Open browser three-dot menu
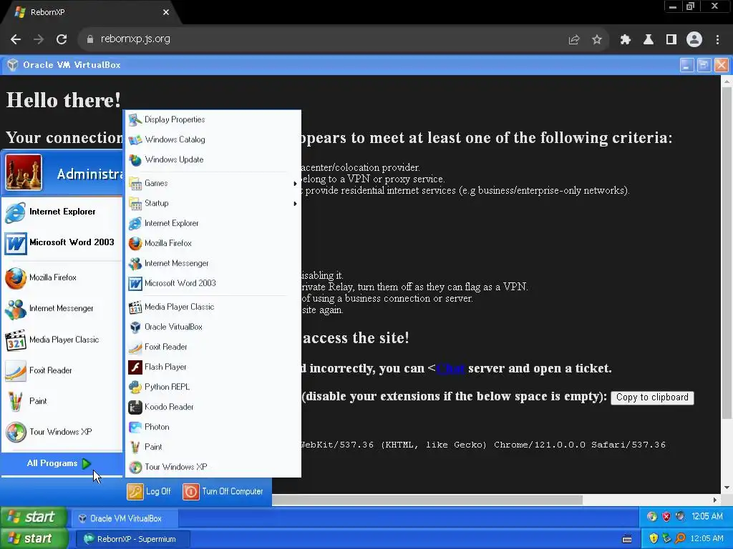 [x=717, y=40]
